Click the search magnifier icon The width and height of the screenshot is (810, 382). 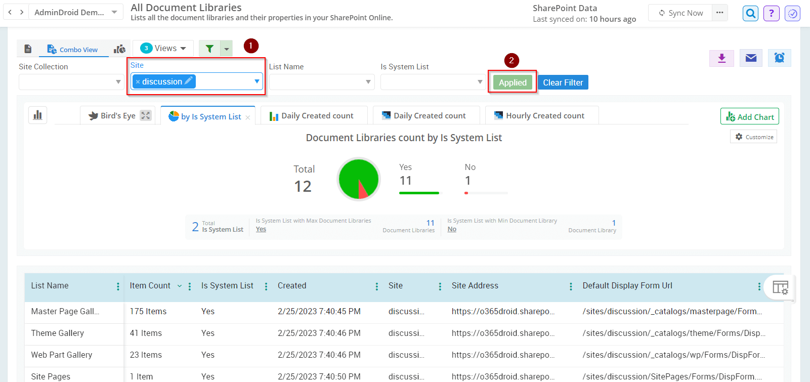[751, 14]
